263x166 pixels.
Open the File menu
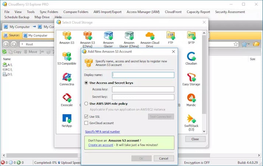tap(7, 12)
